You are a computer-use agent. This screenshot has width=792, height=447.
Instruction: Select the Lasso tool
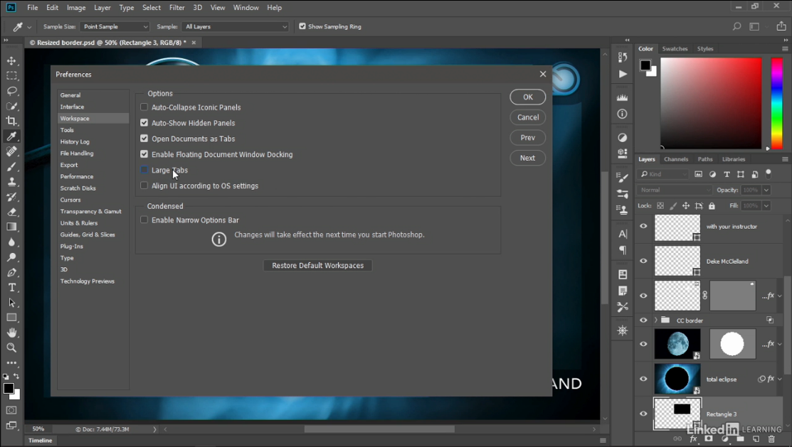pos(11,91)
